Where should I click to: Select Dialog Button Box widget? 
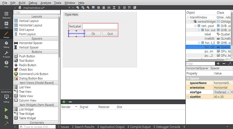point(31,78)
